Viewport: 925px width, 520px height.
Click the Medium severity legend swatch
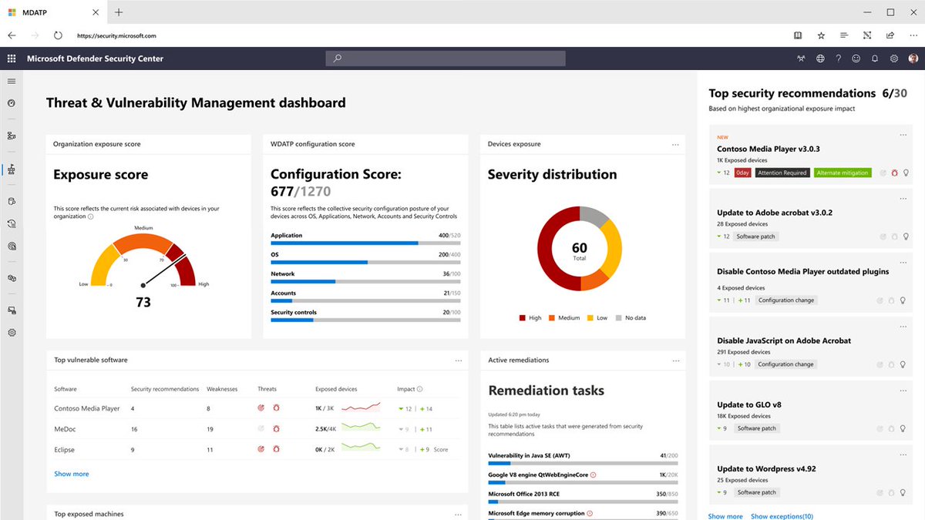pos(552,317)
